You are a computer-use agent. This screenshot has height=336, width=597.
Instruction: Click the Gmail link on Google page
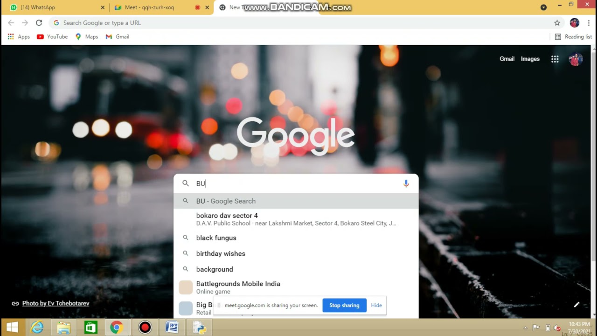(x=507, y=59)
